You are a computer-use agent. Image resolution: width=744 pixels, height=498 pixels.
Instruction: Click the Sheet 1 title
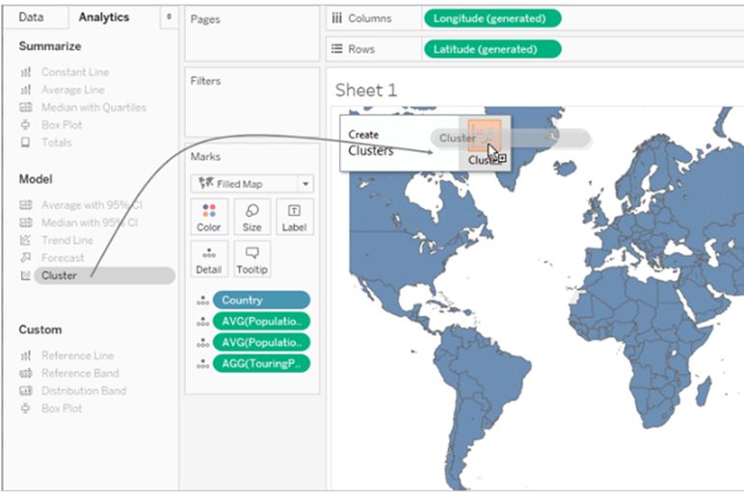pos(366,91)
